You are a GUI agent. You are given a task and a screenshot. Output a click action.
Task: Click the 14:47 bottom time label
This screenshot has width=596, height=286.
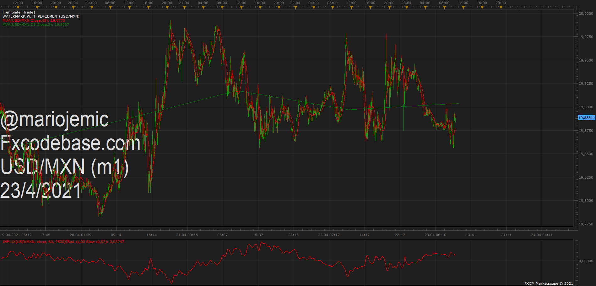click(x=364, y=235)
